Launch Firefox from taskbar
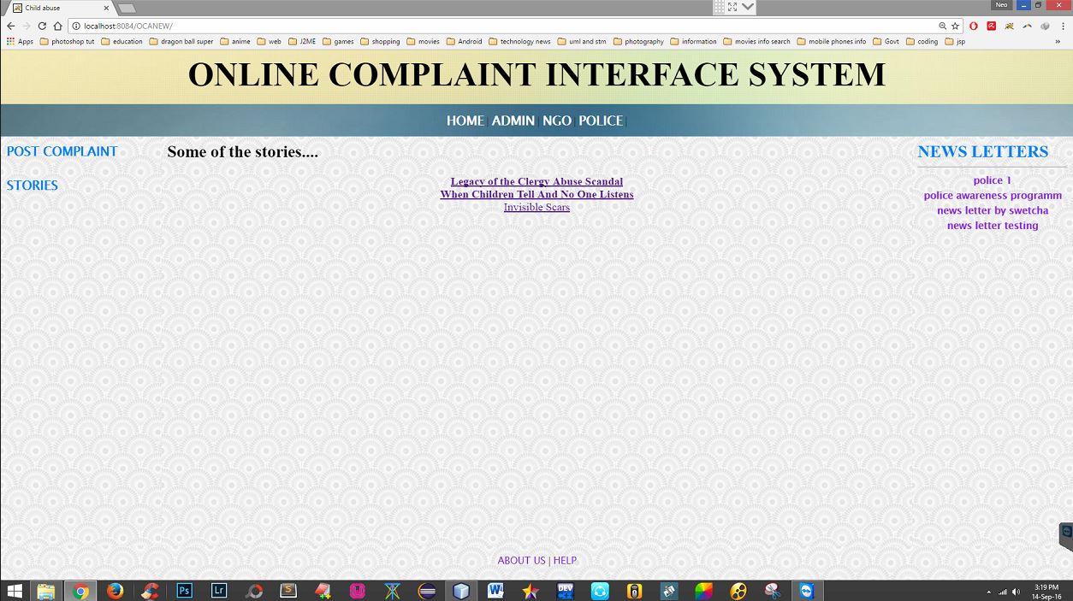The height and width of the screenshot is (601, 1073). tap(116, 591)
